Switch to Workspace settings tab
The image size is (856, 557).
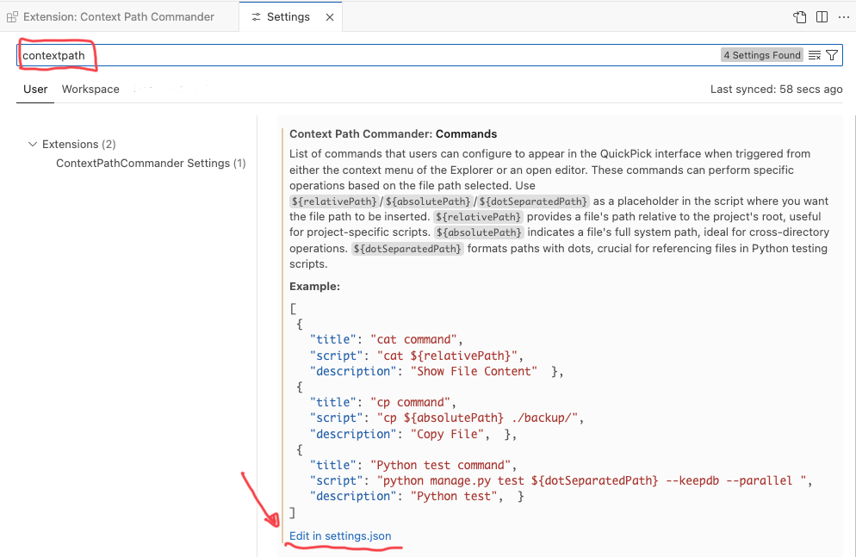point(90,89)
